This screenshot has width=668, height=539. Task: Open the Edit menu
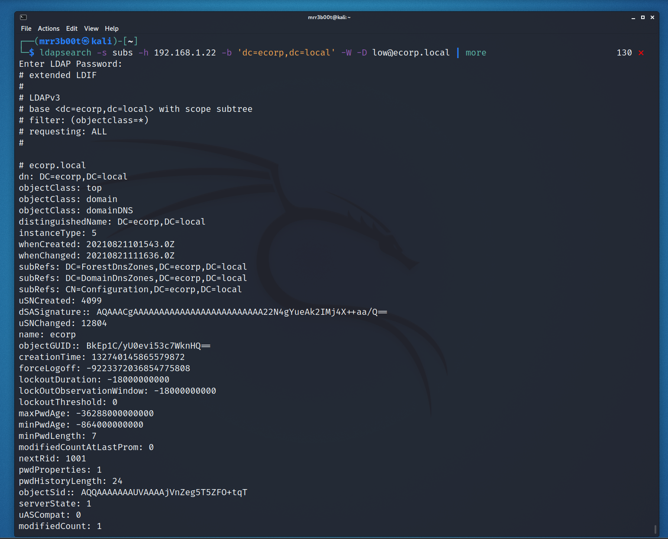click(x=72, y=29)
